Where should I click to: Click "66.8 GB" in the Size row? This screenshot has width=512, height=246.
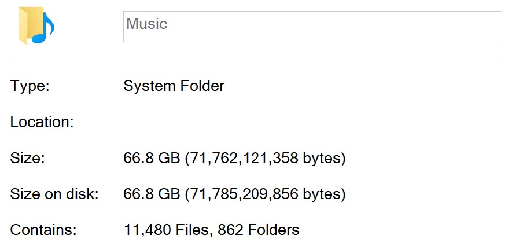point(152,158)
